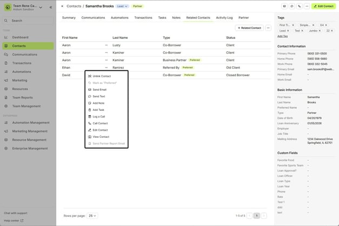Open options menu beside Related Contact button
The height and width of the screenshot is (226, 339).
(x=268, y=28)
